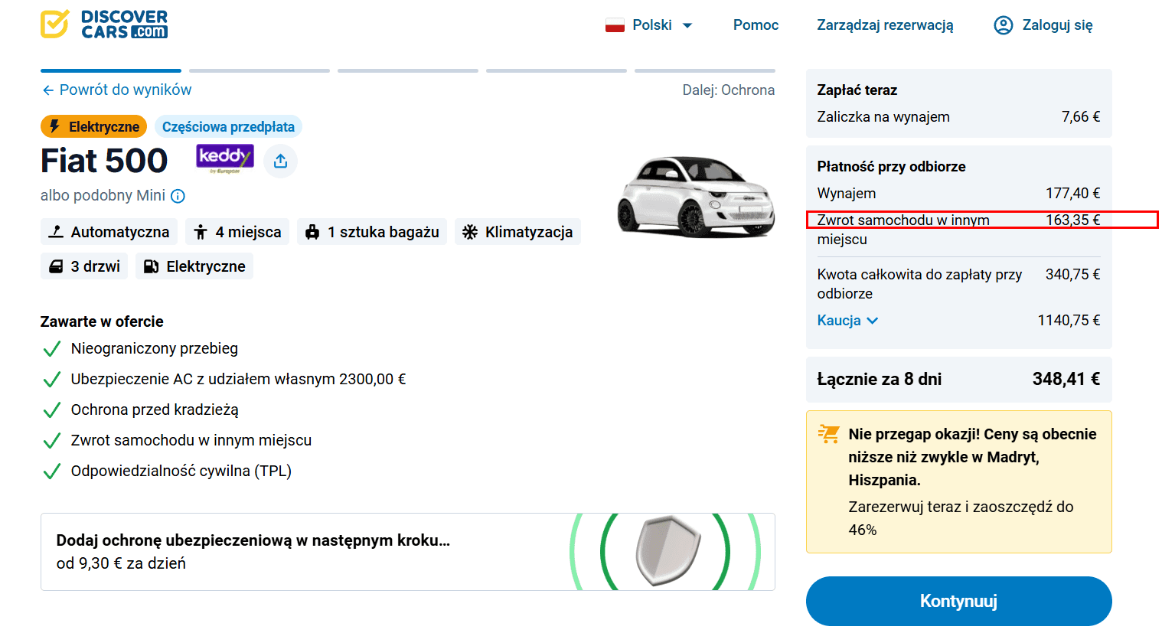Screen dimensions: 1162x633
Task: Click the 'Zaliczka na wynajem' row
Action: coord(958,117)
